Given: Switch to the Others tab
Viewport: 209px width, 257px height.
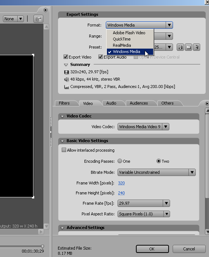Looking at the screenshot, I should click(x=167, y=103).
